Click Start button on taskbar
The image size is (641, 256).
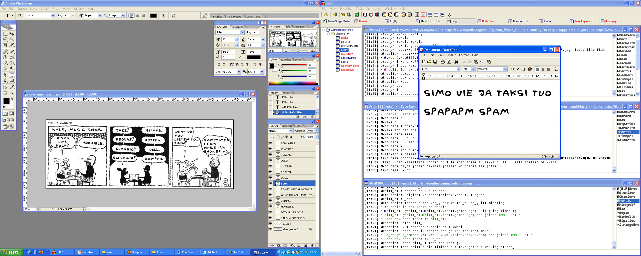[12, 252]
